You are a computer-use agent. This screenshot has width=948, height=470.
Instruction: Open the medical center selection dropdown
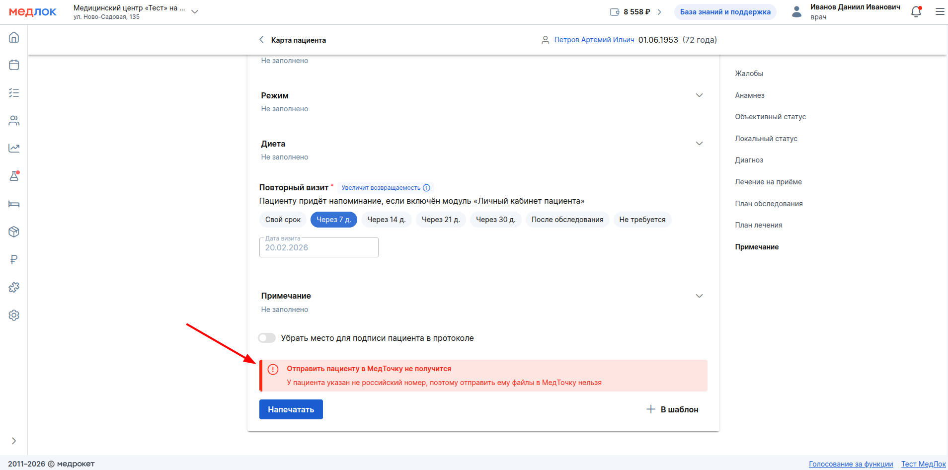(x=195, y=12)
